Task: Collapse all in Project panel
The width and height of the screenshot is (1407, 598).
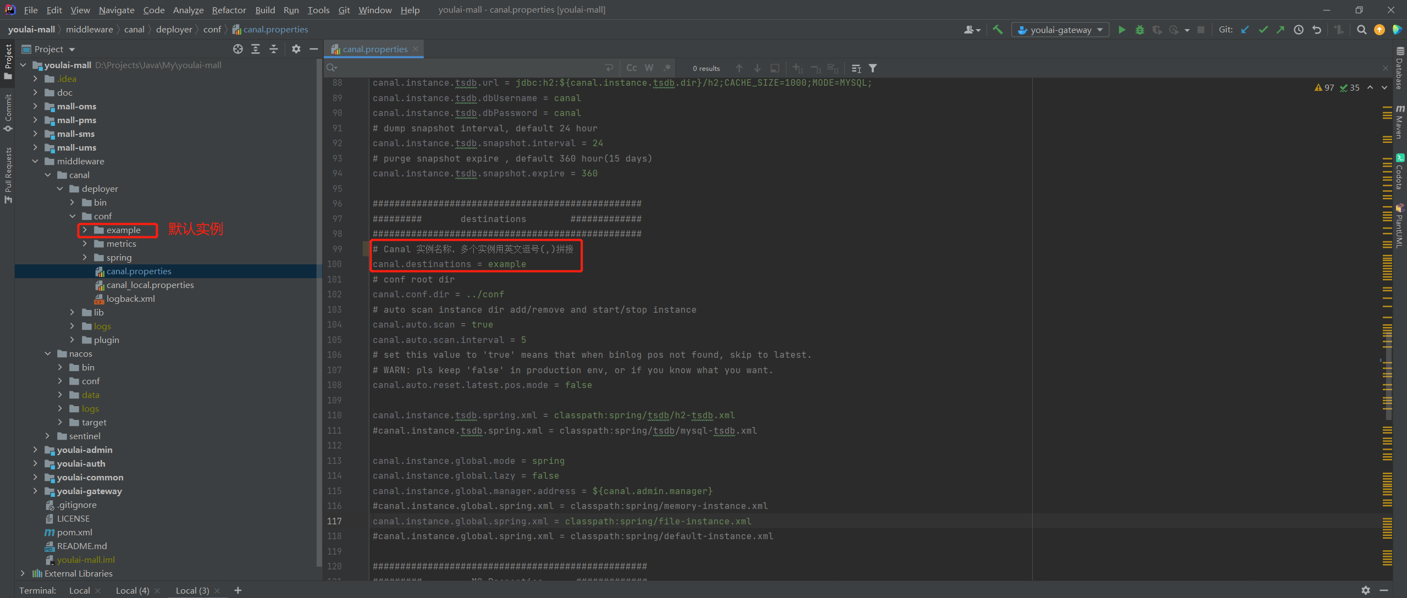Action: [273, 49]
